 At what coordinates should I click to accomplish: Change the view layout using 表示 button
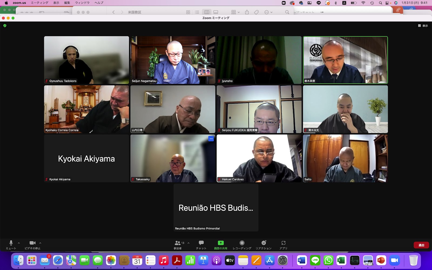(x=423, y=26)
